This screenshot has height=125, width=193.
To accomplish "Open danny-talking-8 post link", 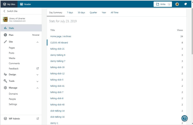I will click(58, 55).
